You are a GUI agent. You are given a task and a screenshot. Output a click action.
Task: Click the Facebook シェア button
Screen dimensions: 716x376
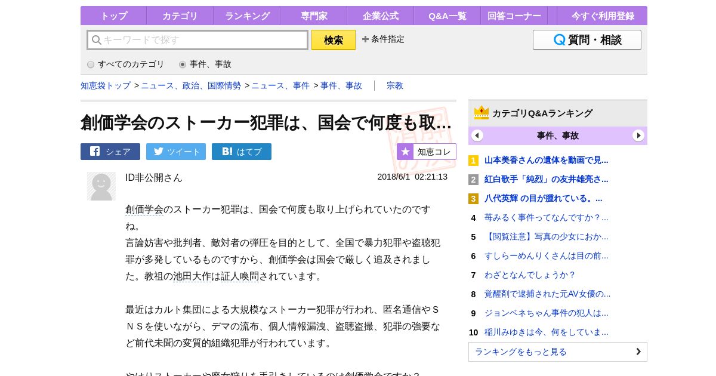pyautogui.click(x=110, y=152)
